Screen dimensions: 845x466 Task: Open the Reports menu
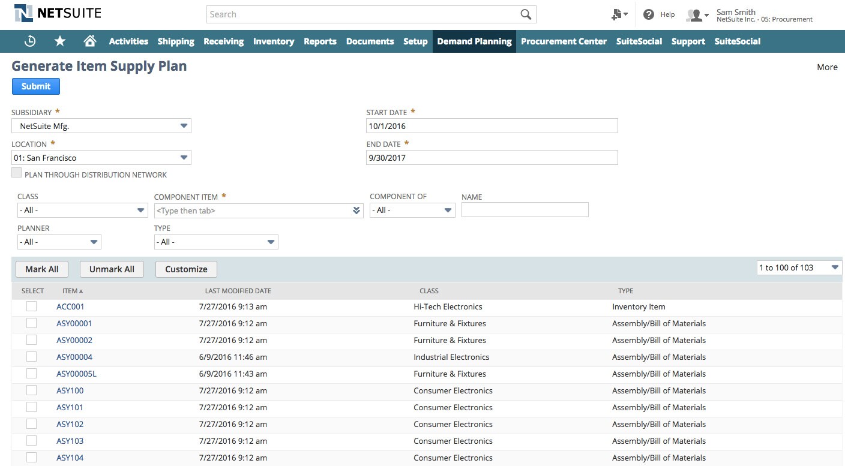click(x=320, y=41)
